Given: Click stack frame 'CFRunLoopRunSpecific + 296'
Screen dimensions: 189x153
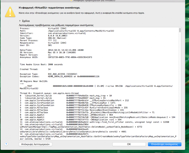Looking at the screenshot, I should coord(105,105).
